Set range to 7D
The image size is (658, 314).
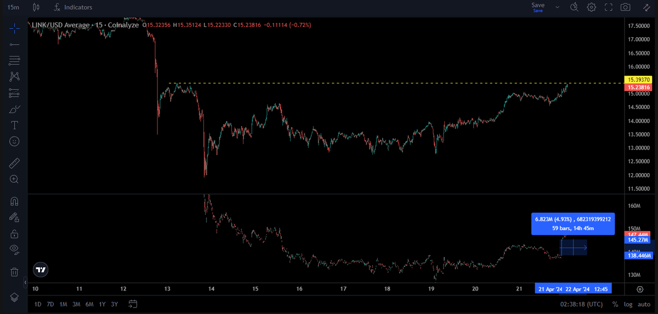(x=50, y=304)
